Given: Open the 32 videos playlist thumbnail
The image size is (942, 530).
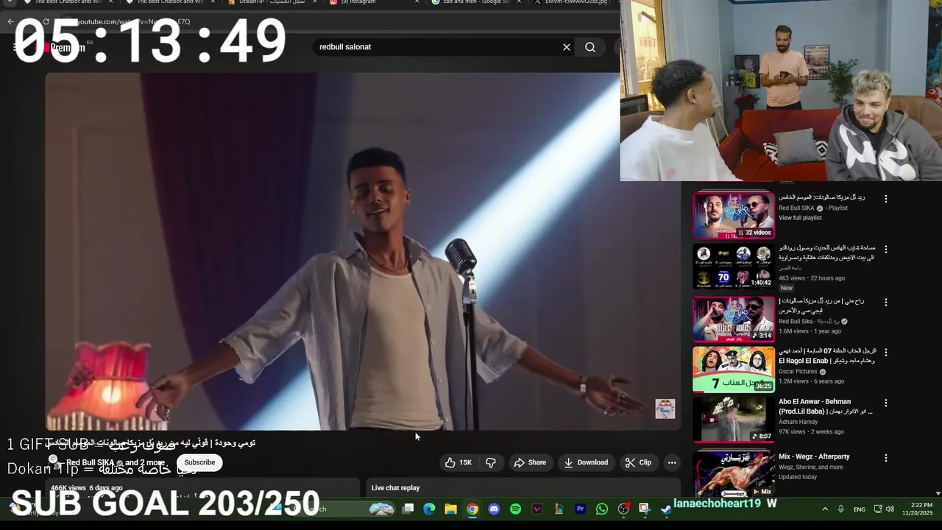Looking at the screenshot, I should click(734, 216).
